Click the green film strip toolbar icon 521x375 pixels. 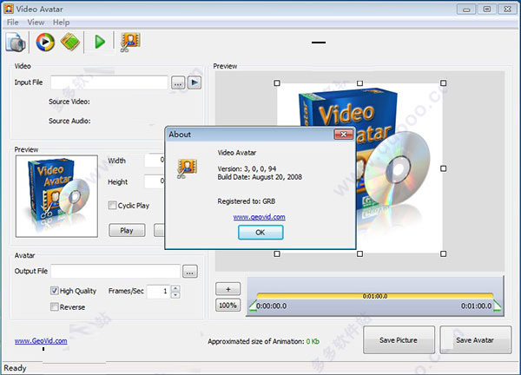coord(70,43)
